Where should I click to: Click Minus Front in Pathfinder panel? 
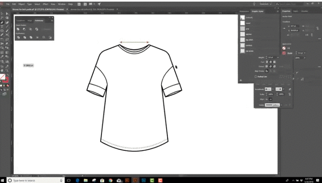point(24,29)
